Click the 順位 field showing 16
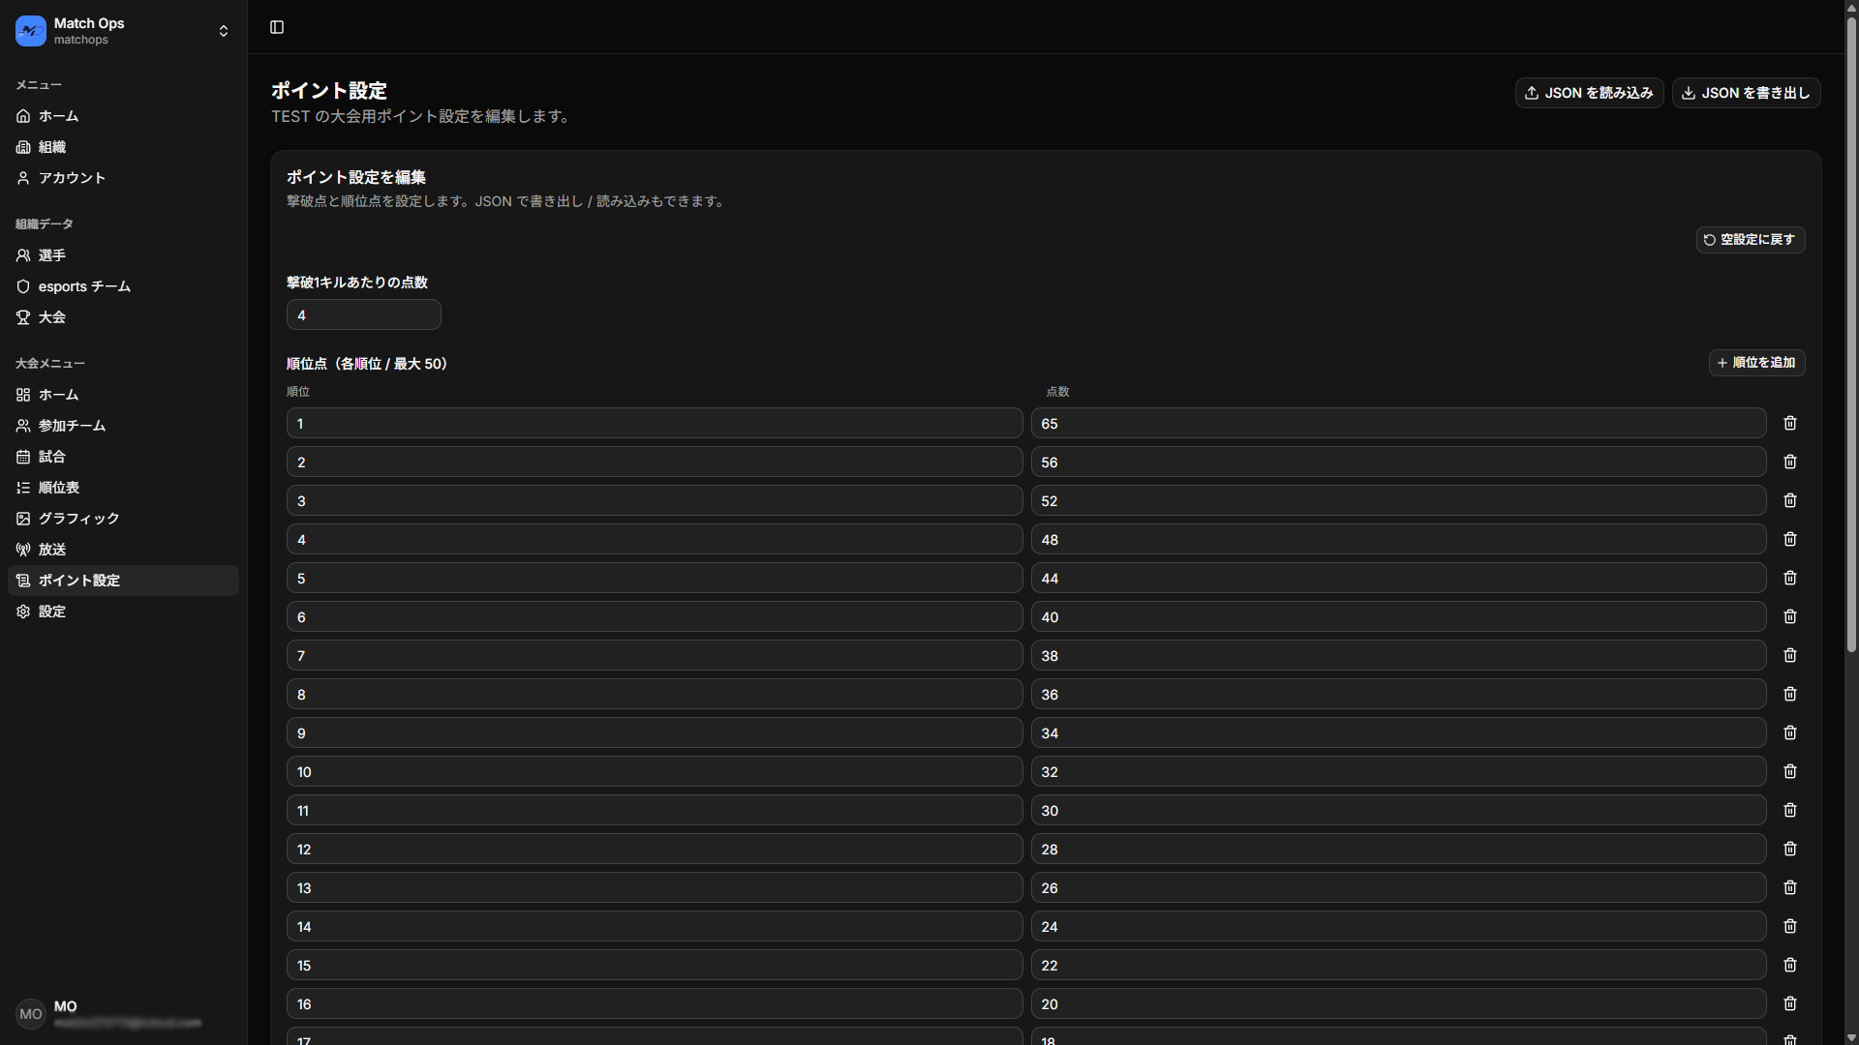Image resolution: width=1859 pixels, height=1045 pixels. [x=655, y=1003]
